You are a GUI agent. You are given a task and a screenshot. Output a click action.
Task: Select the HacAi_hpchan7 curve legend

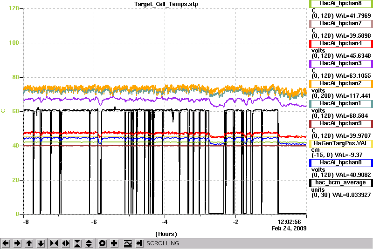tap(341, 23)
